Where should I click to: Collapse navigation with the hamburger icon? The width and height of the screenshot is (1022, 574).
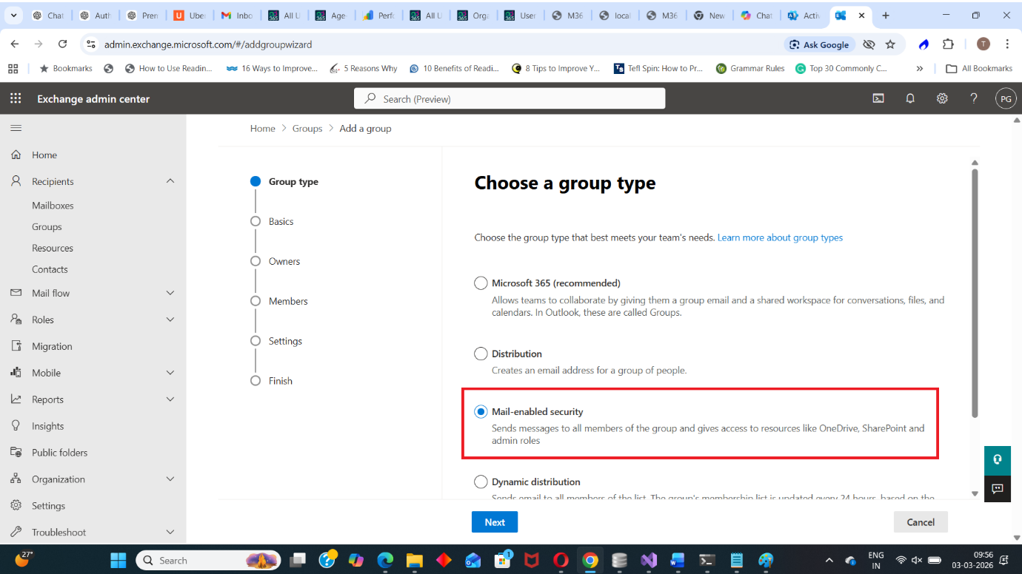click(x=16, y=128)
